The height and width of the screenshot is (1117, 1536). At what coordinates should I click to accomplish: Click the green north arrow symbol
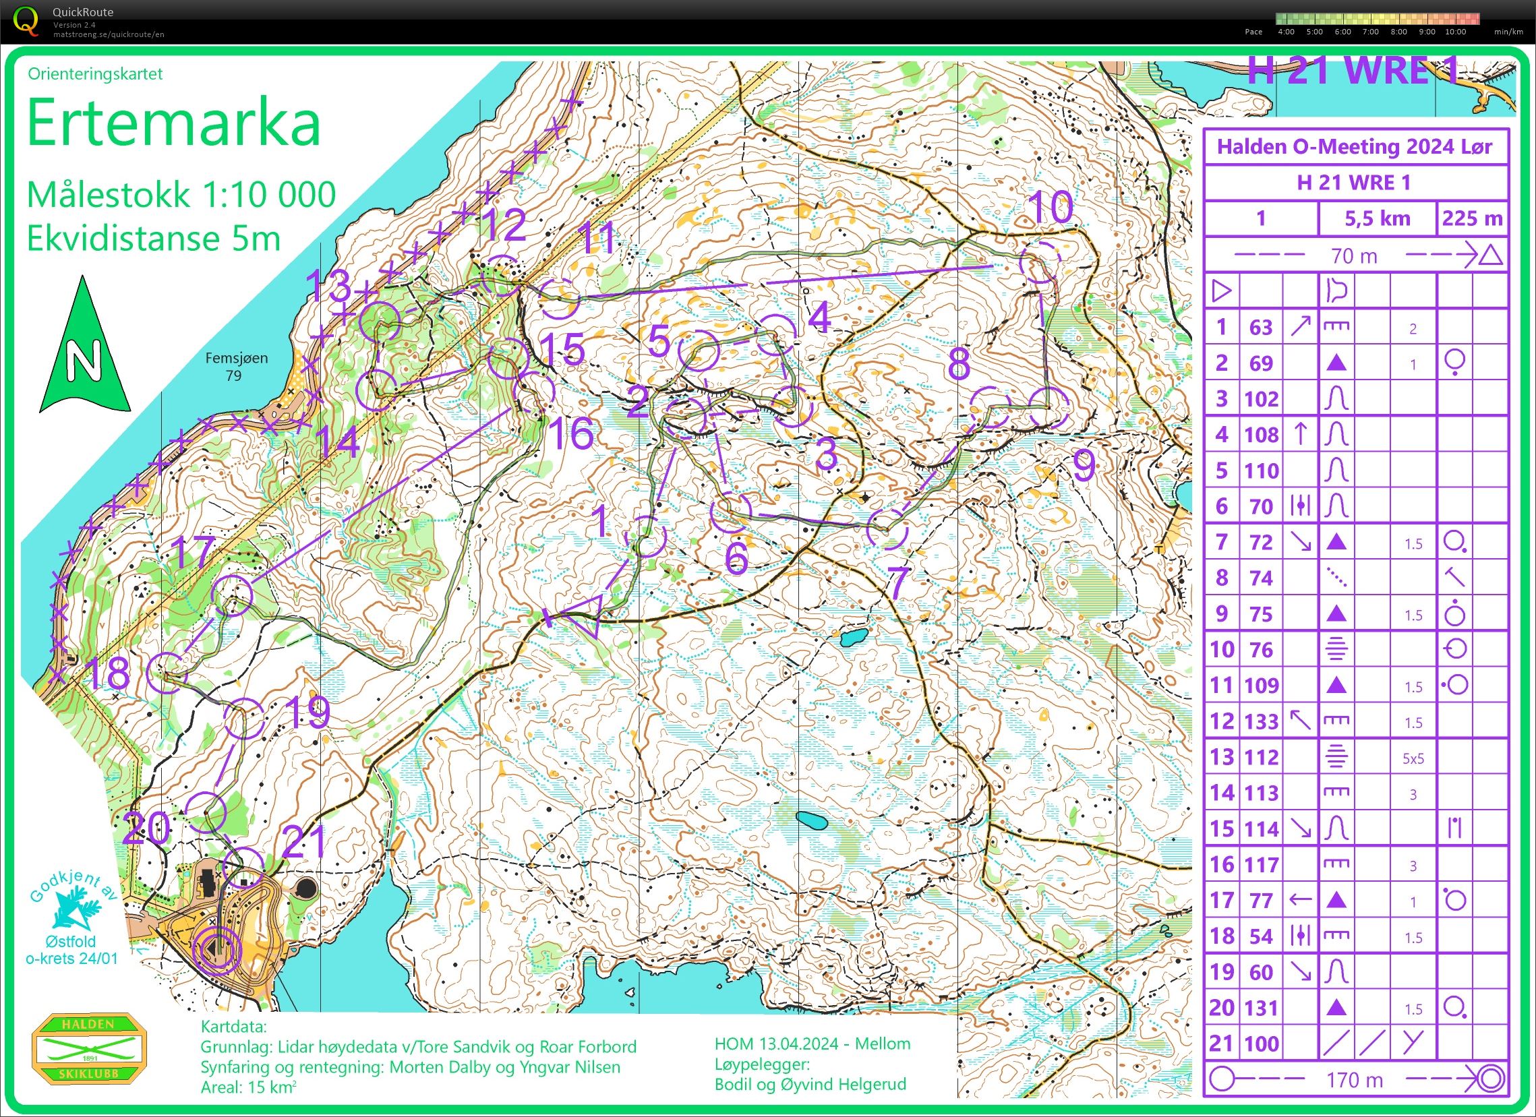tap(85, 344)
